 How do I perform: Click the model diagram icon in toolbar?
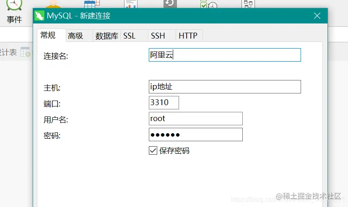pyautogui.click(x=248, y=4)
